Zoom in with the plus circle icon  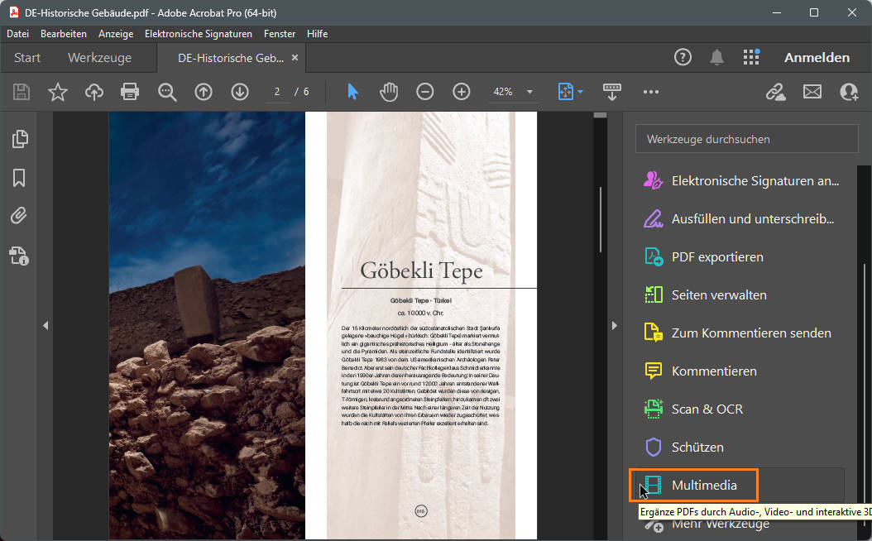461,92
